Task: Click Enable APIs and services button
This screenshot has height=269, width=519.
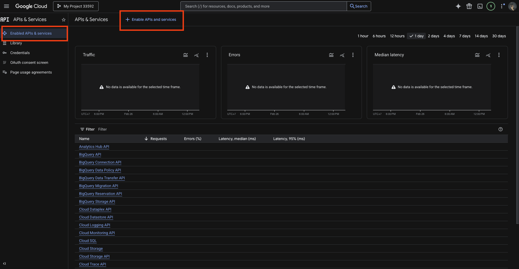Action: click(x=151, y=19)
